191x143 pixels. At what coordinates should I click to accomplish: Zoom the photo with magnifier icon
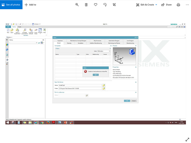coord(77,5)
